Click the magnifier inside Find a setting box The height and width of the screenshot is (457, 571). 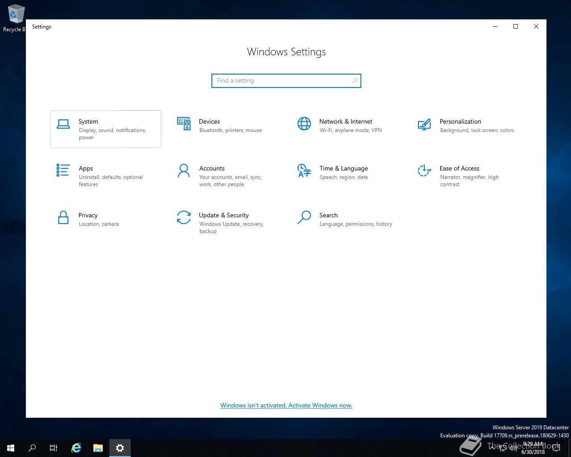click(x=355, y=81)
